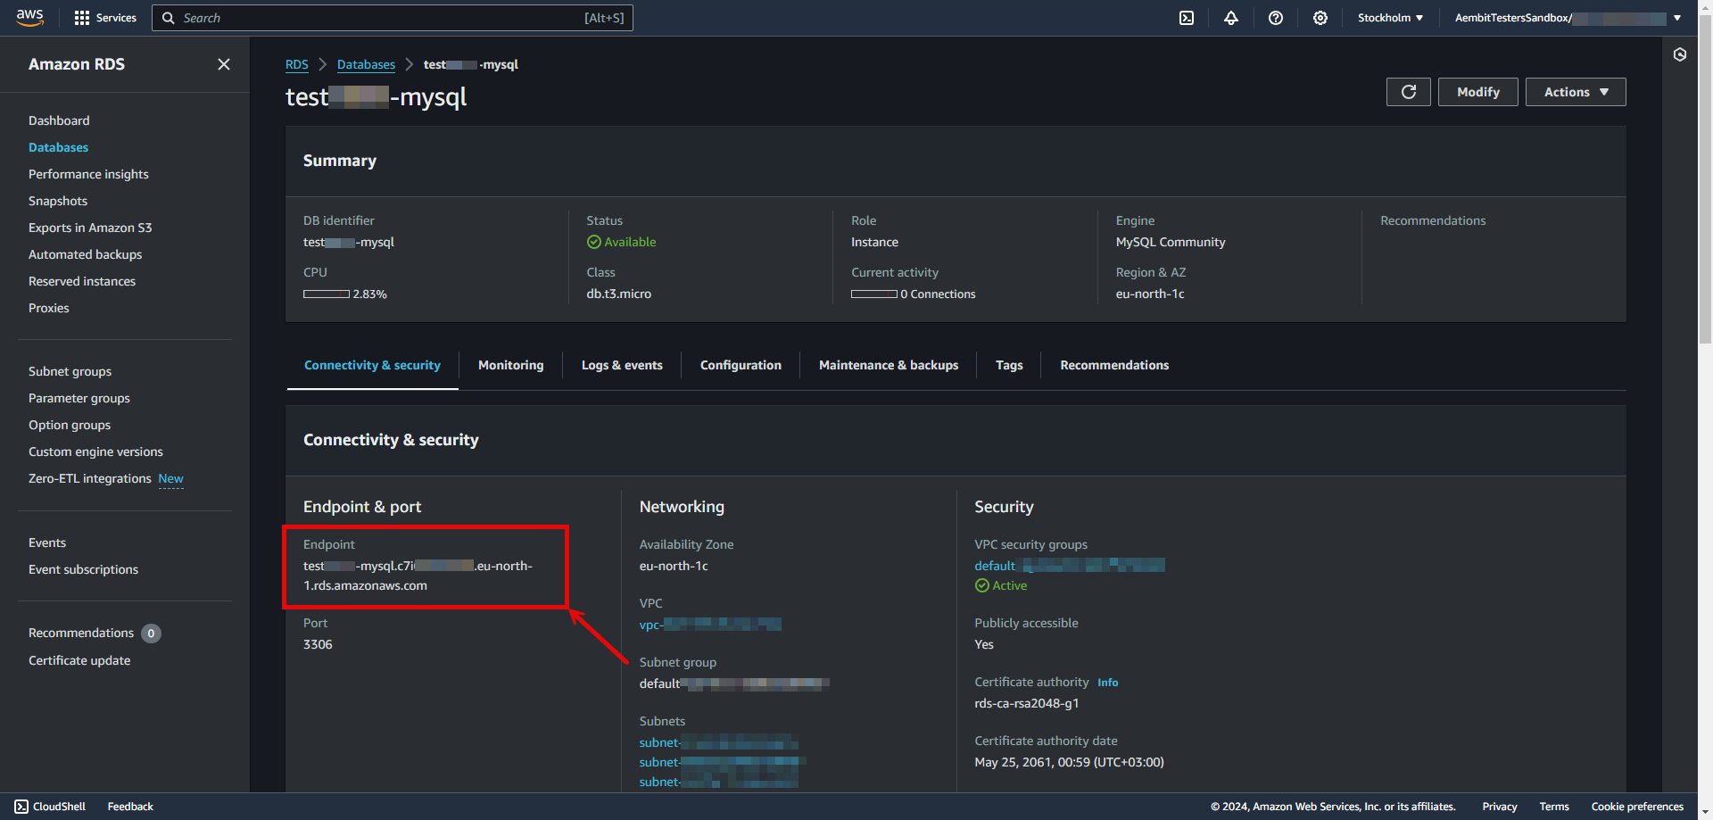The height and width of the screenshot is (820, 1713).
Task: Switch to the Logs & events tab
Action: click(622, 365)
